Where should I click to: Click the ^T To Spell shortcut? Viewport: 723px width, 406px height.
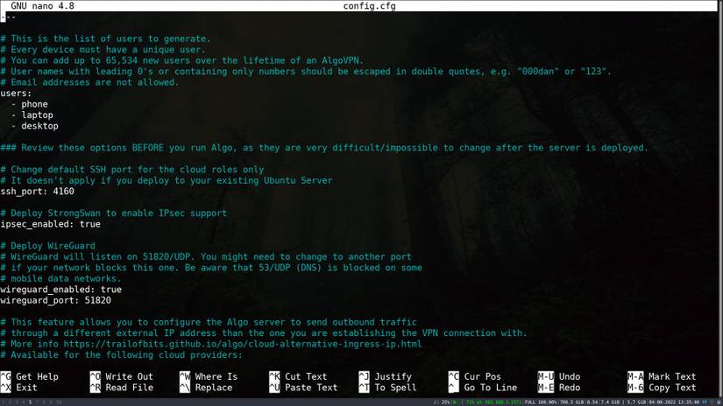coord(387,388)
